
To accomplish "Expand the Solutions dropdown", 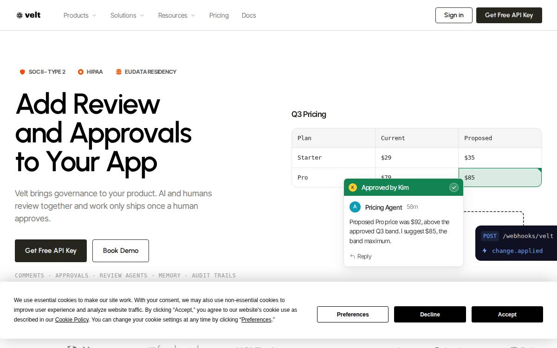I will tap(127, 15).
